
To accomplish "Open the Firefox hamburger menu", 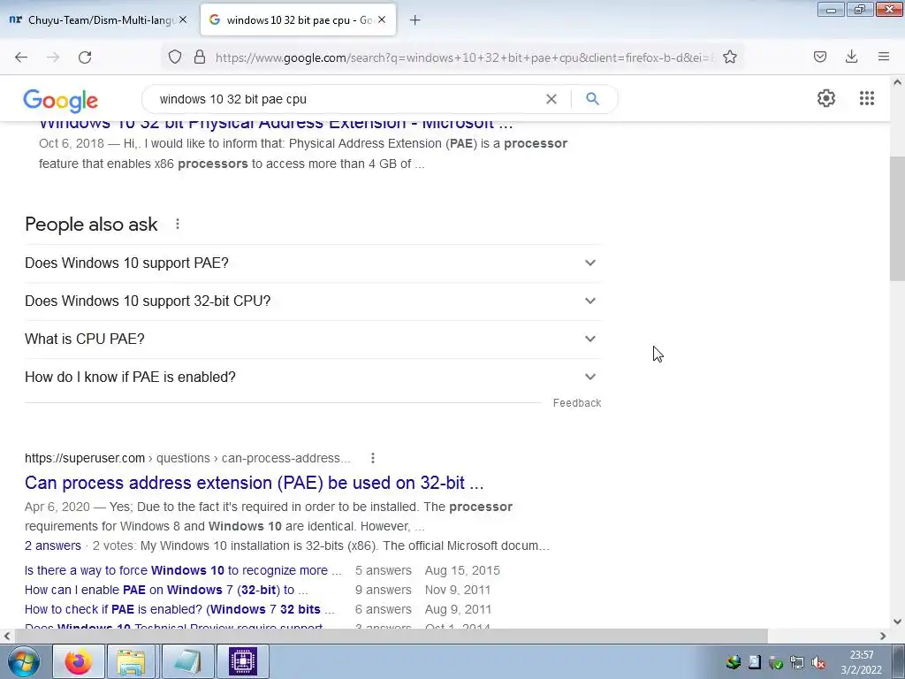I will [884, 57].
